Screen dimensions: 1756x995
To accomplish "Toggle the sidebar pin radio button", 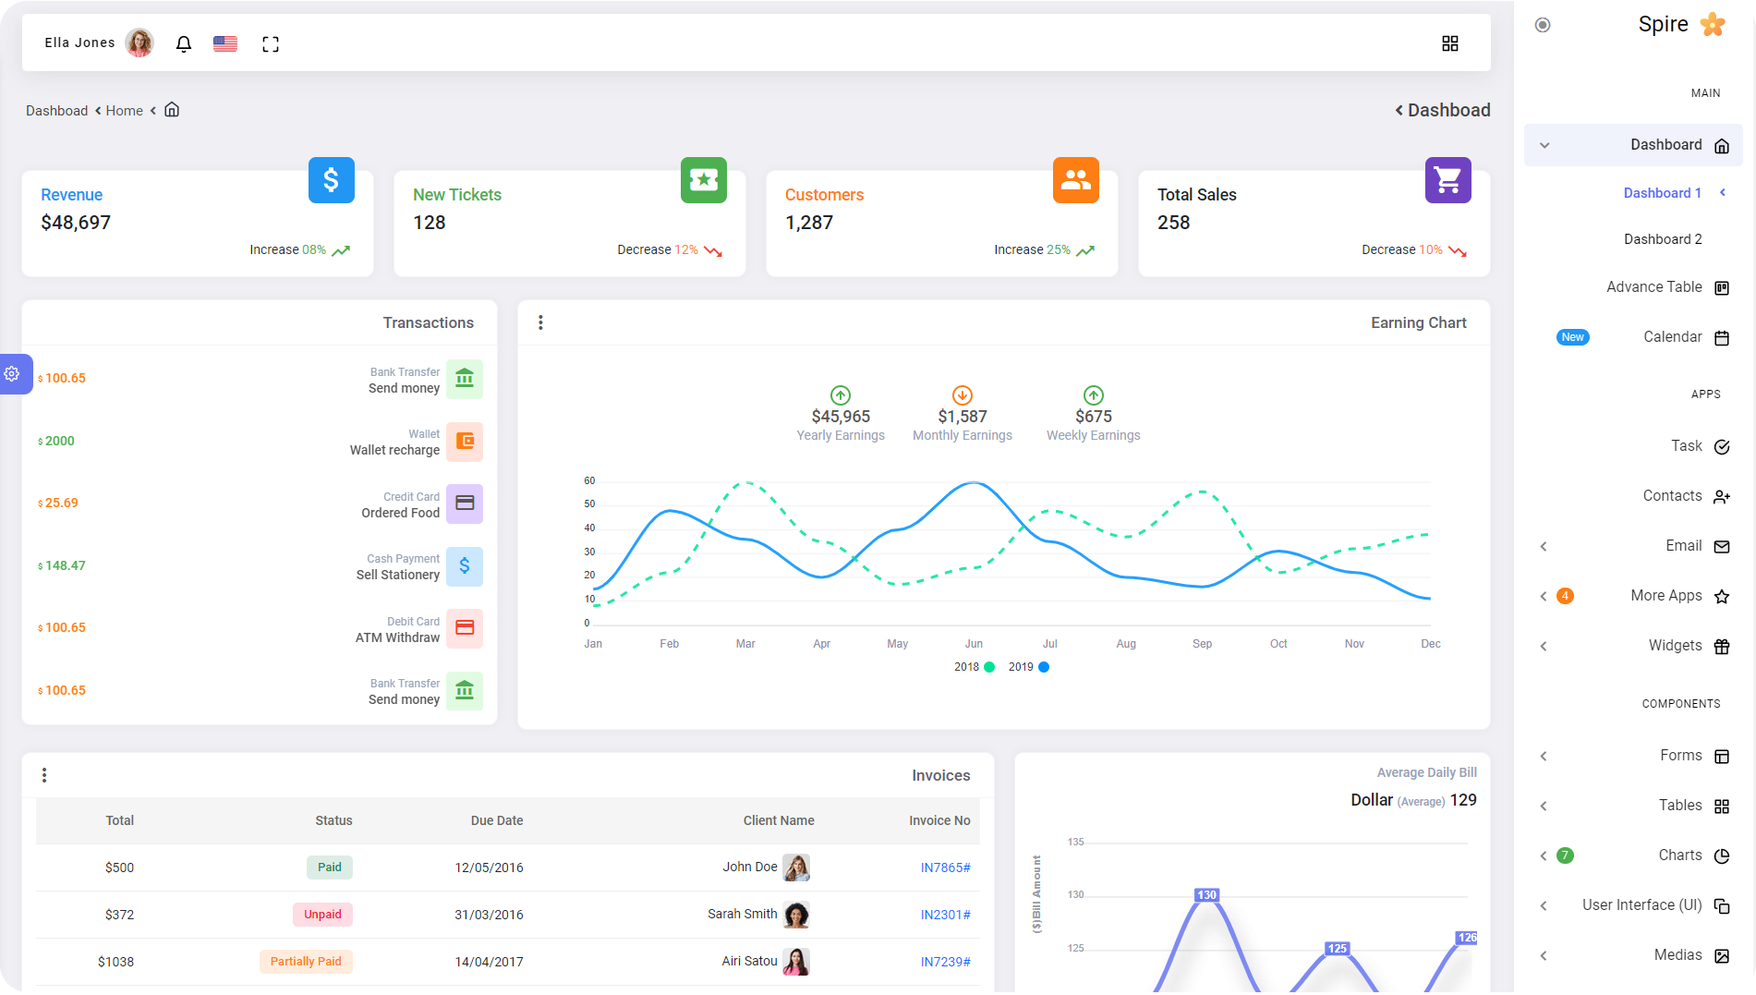I will (x=1542, y=25).
